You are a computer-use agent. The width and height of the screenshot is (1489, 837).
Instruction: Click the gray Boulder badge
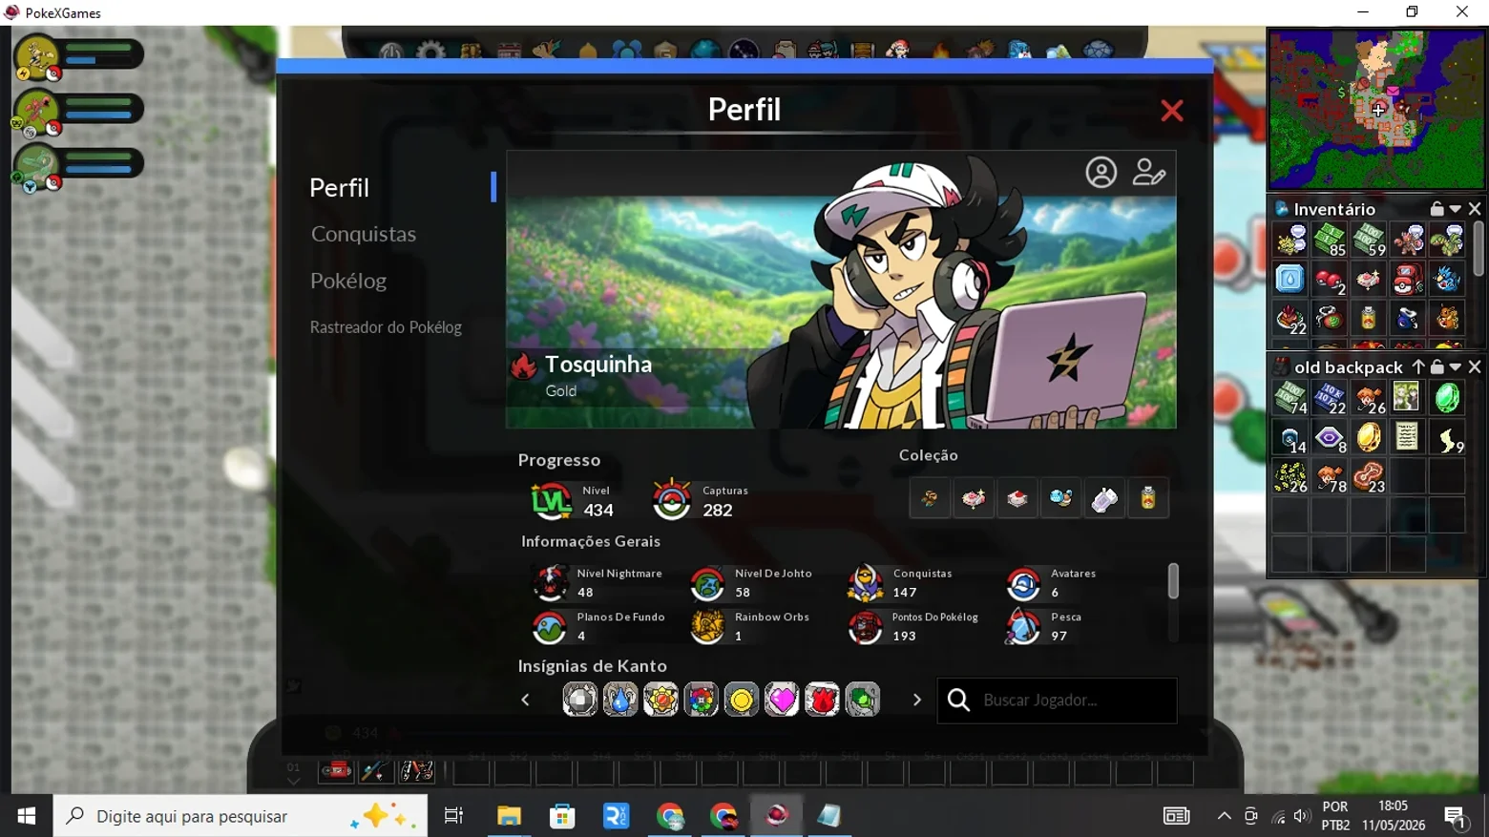(579, 701)
